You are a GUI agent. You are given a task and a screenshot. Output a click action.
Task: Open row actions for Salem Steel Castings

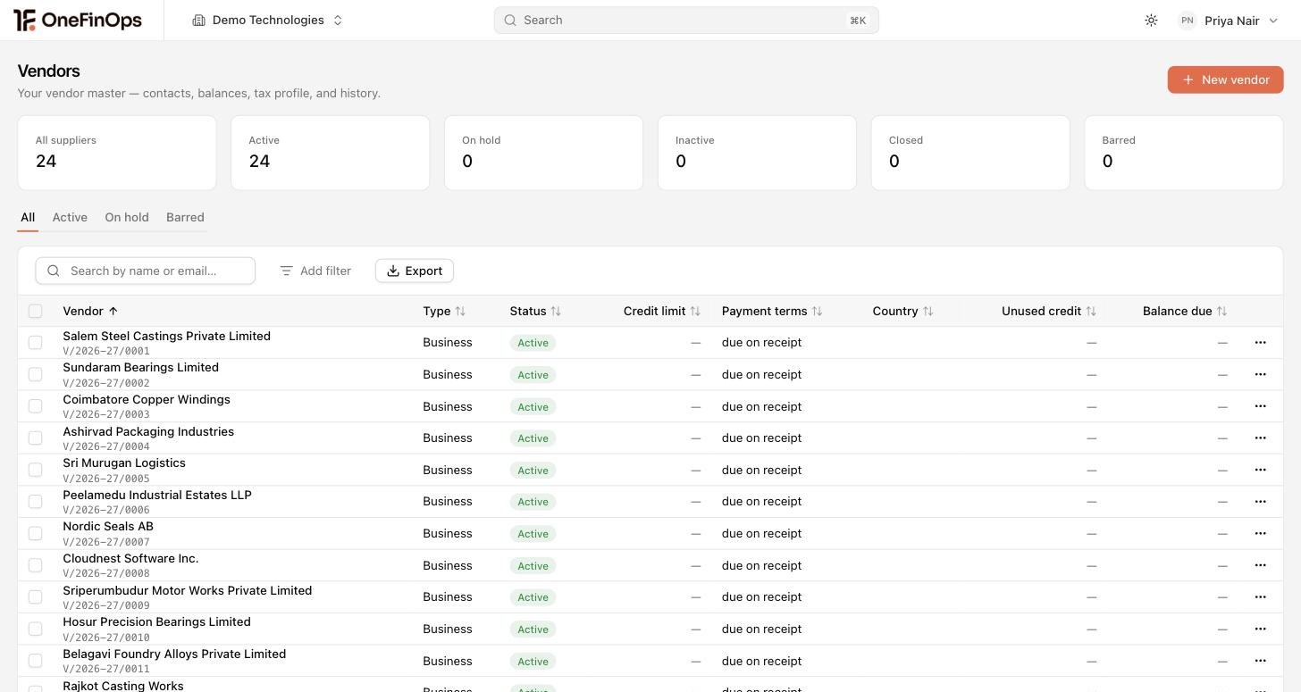pyautogui.click(x=1260, y=343)
